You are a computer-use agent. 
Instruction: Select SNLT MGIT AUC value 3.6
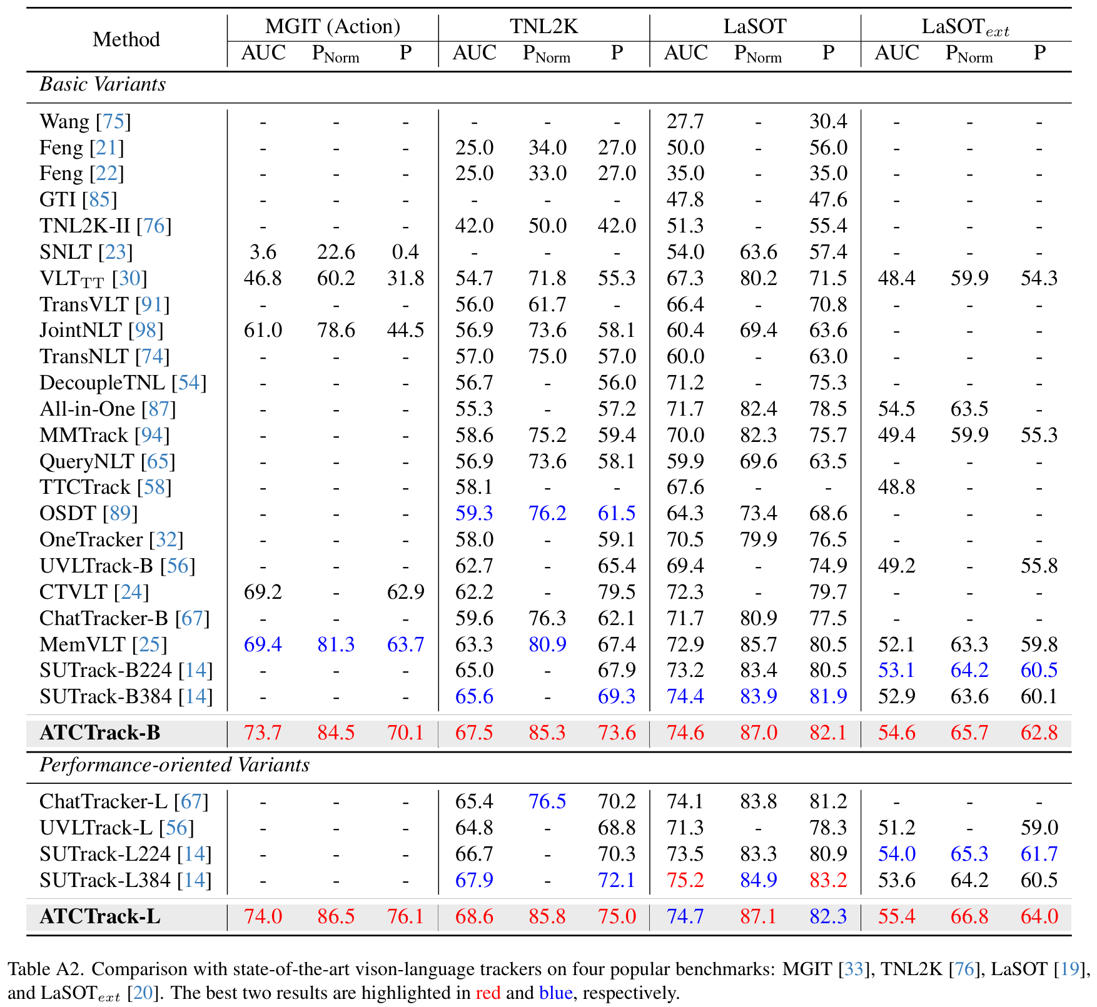[263, 252]
